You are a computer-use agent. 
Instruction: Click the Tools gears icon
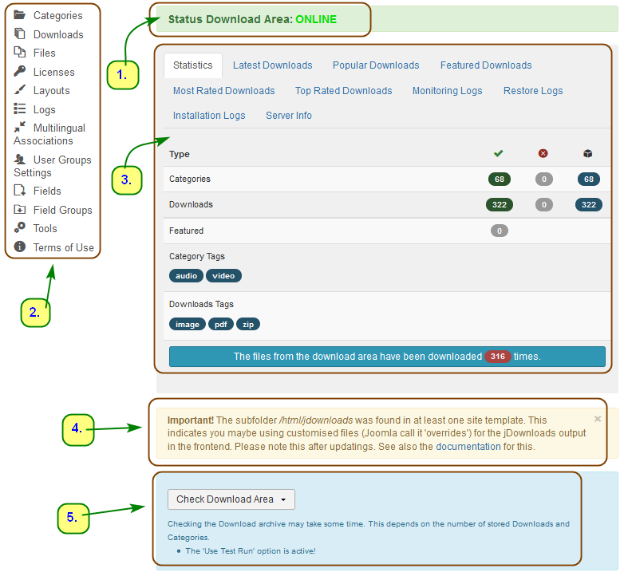click(19, 227)
